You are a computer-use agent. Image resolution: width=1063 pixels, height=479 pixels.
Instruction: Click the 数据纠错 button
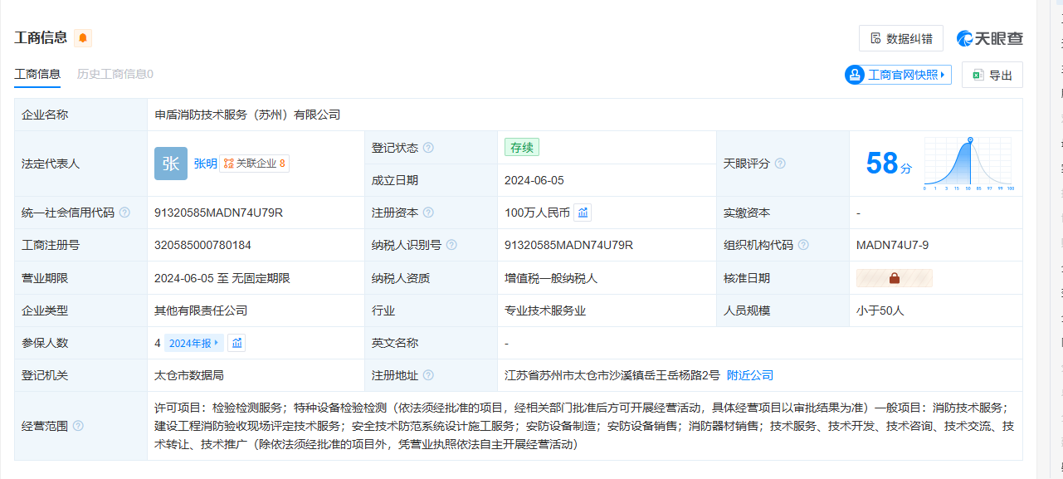pyautogui.click(x=900, y=38)
